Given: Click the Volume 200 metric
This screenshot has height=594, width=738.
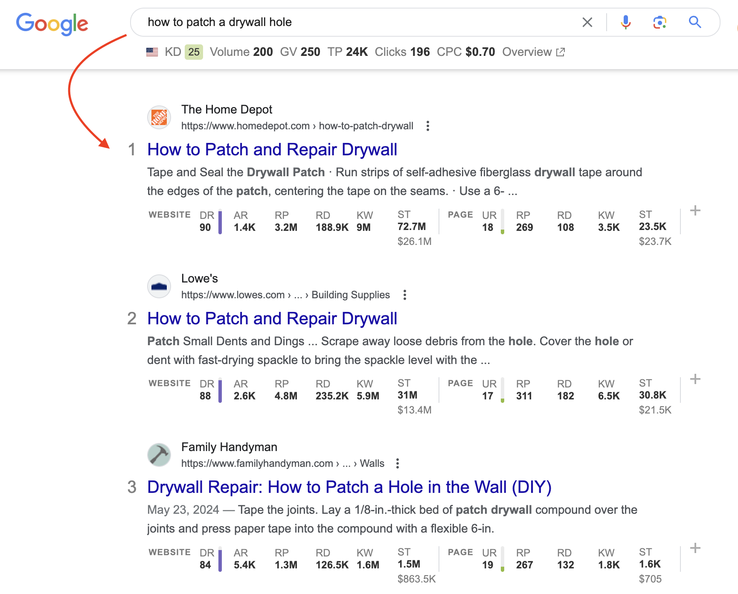Looking at the screenshot, I should (x=241, y=52).
